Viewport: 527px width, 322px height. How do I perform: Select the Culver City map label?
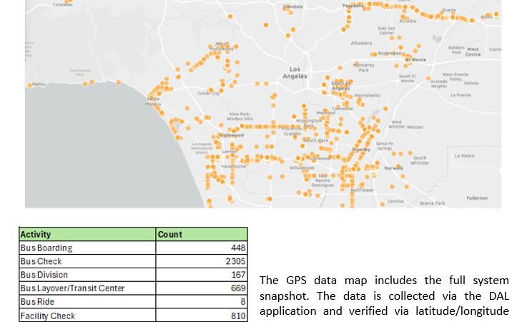point(208,93)
